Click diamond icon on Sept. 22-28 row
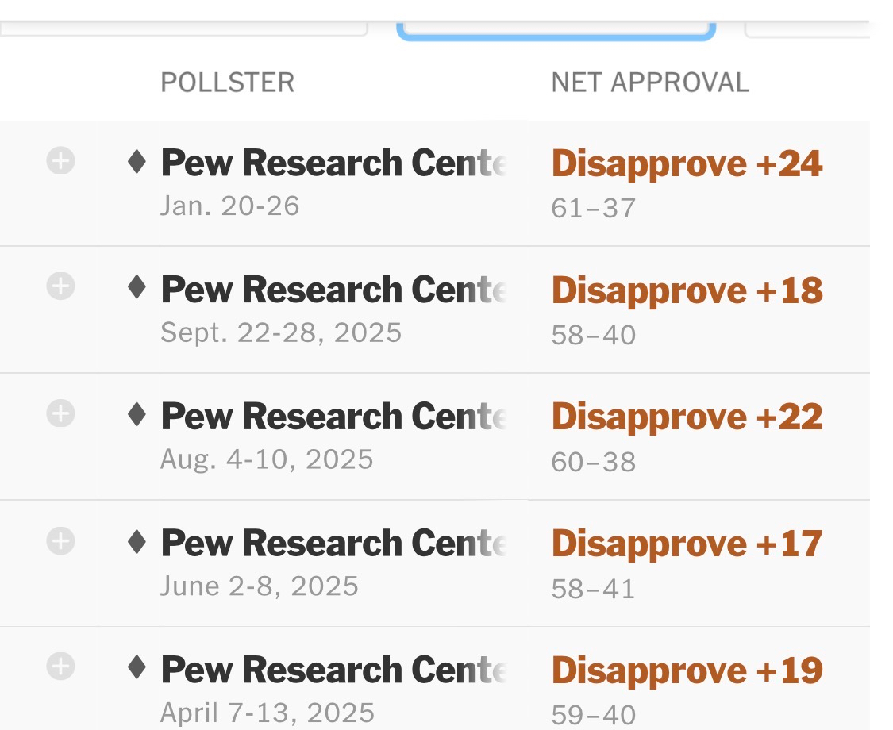Image resolution: width=893 pixels, height=730 pixels. [x=137, y=287]
